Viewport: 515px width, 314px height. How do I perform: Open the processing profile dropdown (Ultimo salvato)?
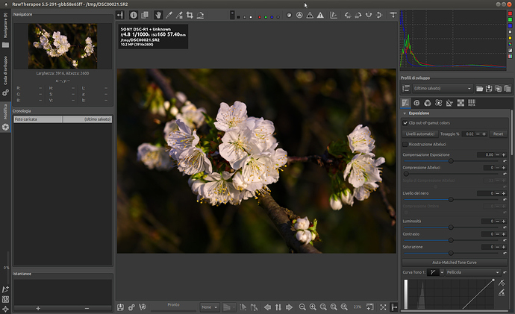point(442,88)
